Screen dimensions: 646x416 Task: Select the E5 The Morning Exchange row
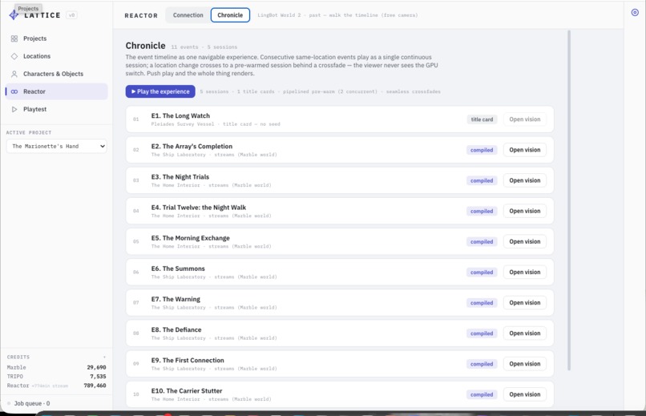point(340,241)
